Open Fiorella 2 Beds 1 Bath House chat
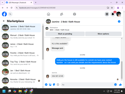 (21, 54)
